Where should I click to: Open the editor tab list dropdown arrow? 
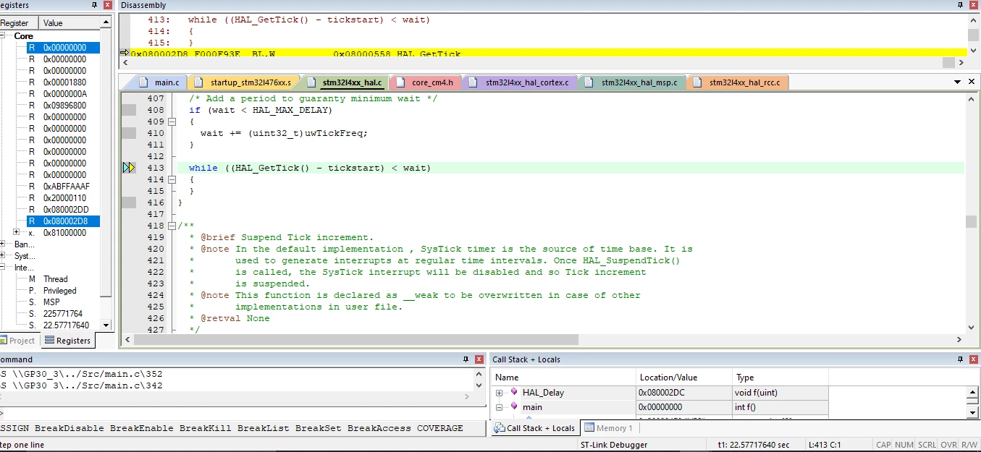(x=959, y=82)
